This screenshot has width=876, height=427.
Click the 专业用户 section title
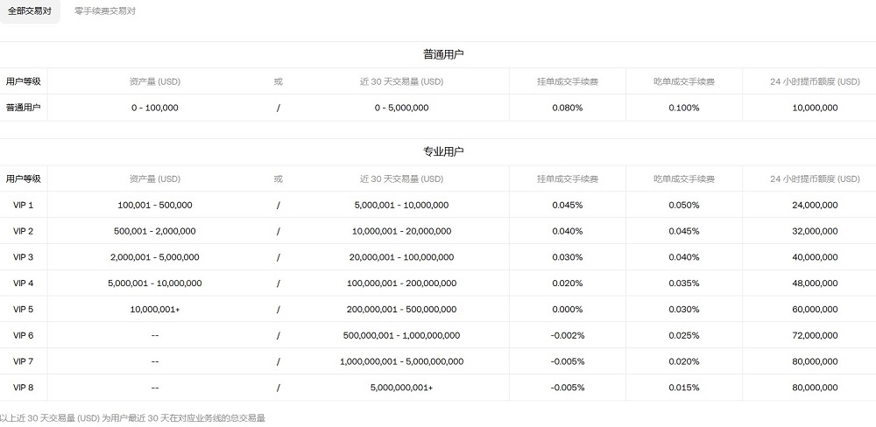pos(443,151)
